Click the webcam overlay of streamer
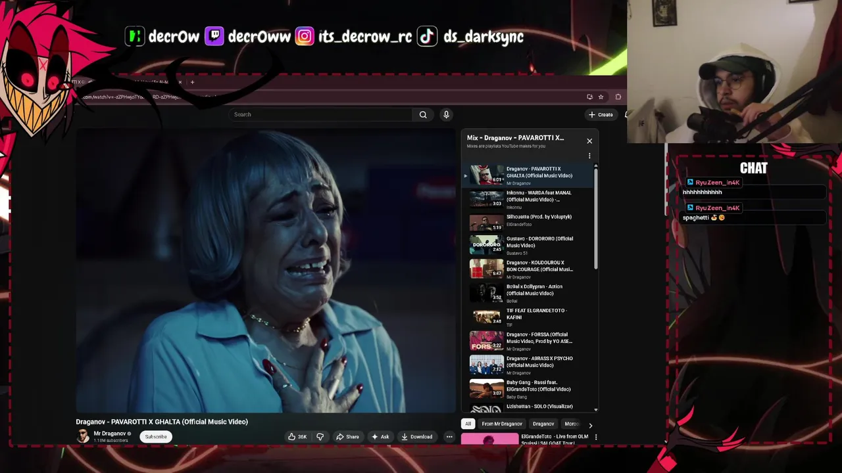Screen dimensions: 842x473 [734, 72]
